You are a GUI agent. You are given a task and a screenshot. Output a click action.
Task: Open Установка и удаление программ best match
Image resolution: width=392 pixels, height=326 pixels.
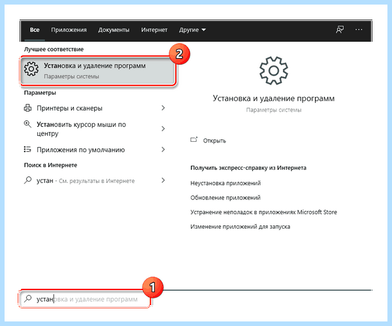[x=98, y=71]
